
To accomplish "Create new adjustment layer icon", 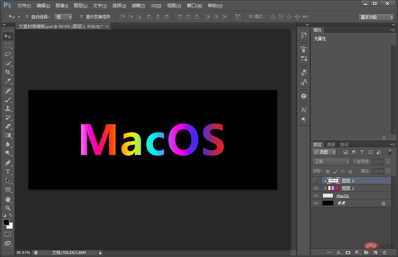I will pyautogui.click(x=357, y=253).
